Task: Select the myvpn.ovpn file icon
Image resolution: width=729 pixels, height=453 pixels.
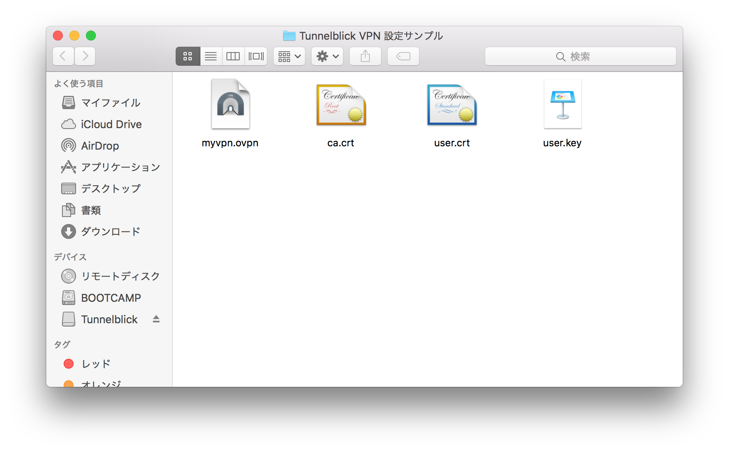Action: coord(230,104)
